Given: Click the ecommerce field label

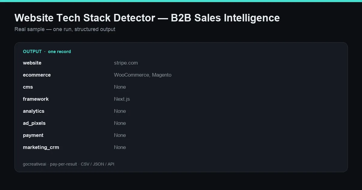Looking at the screenshot, I should click(37, 75).
